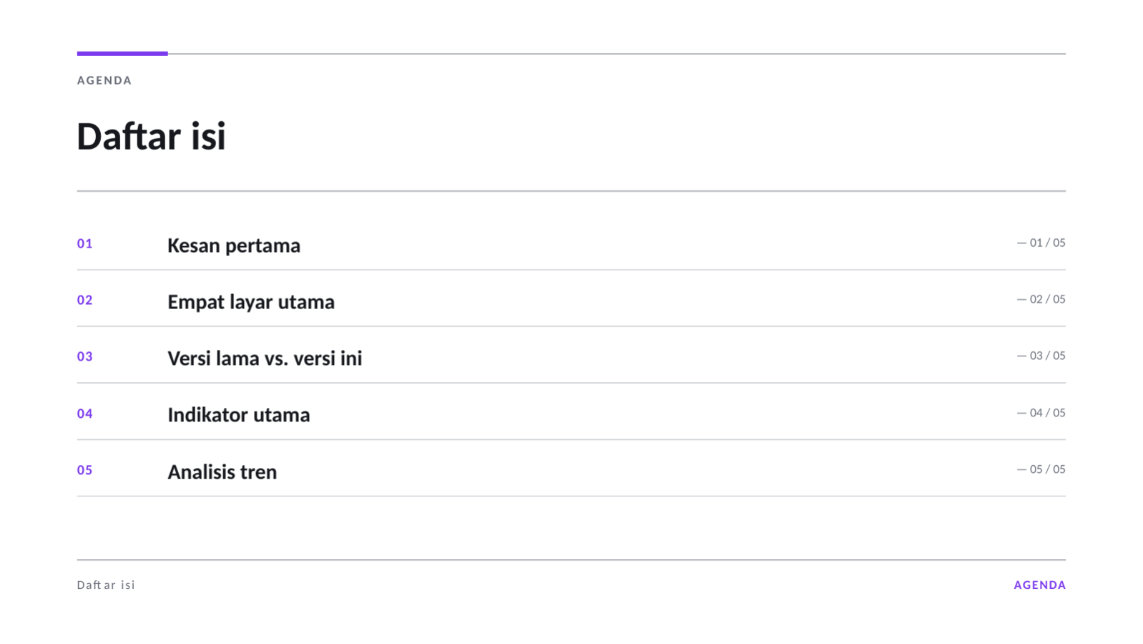Select "Versi lama vs. versi ini" entry
This screenshot has height=644, width=1143.
point(265,358)
